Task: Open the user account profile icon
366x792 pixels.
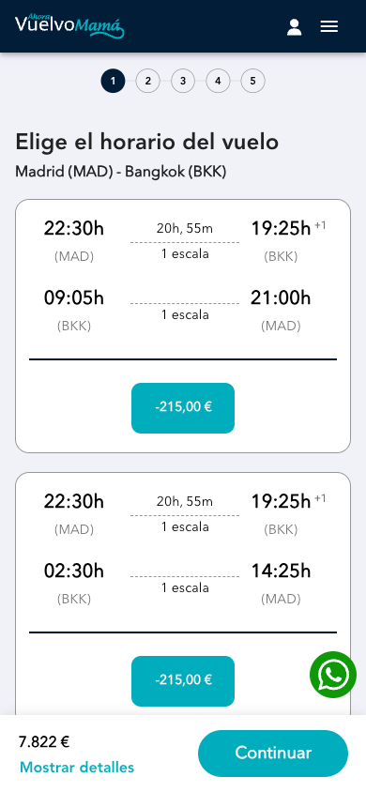Action: point(294,27)
